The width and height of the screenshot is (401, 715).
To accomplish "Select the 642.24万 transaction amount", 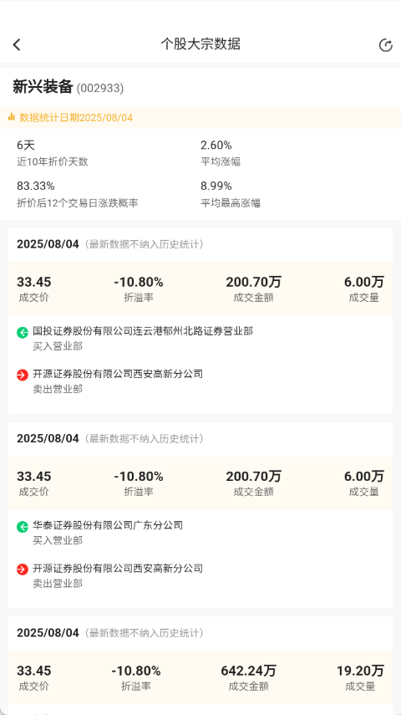I will click(x=248, y=671).
